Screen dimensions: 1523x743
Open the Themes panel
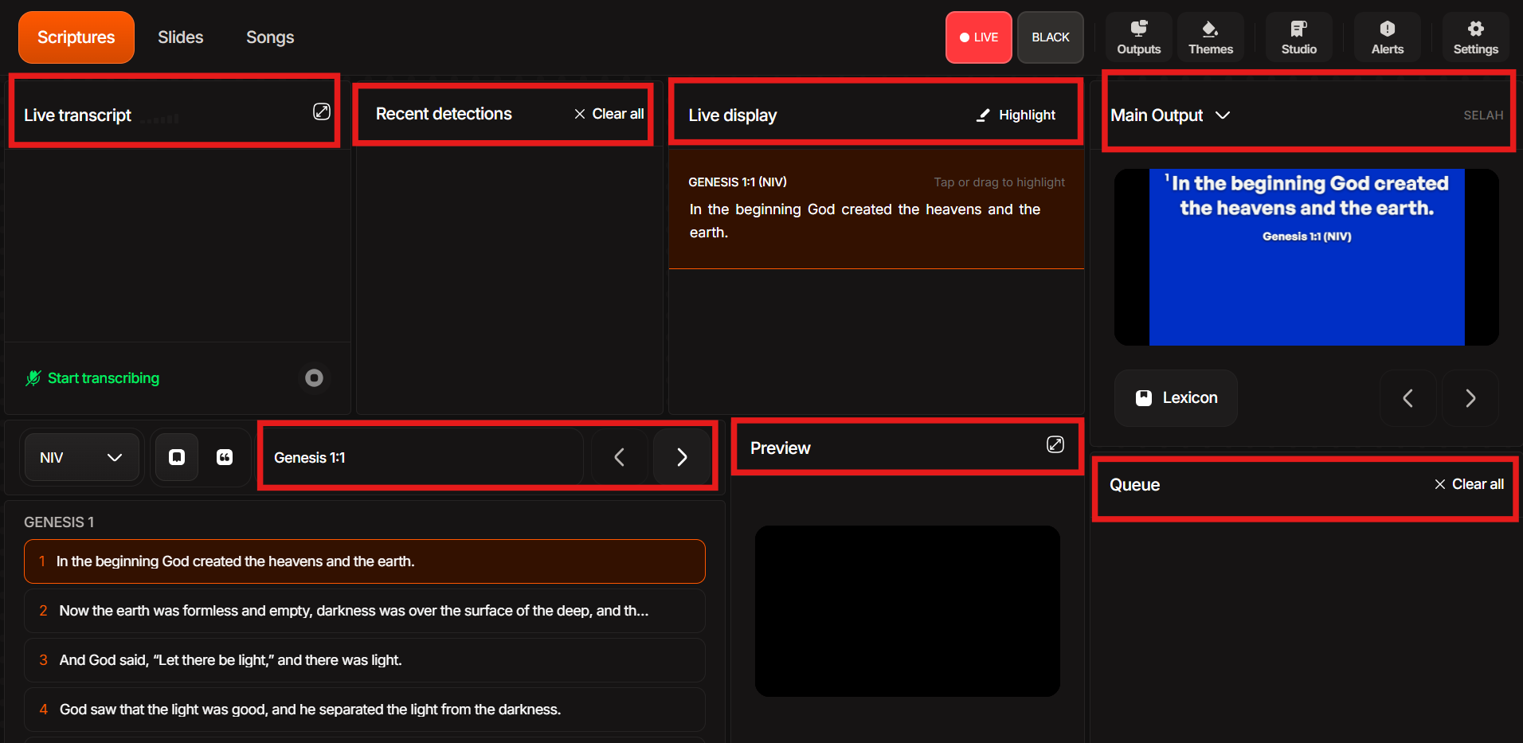pos(1210,37)
